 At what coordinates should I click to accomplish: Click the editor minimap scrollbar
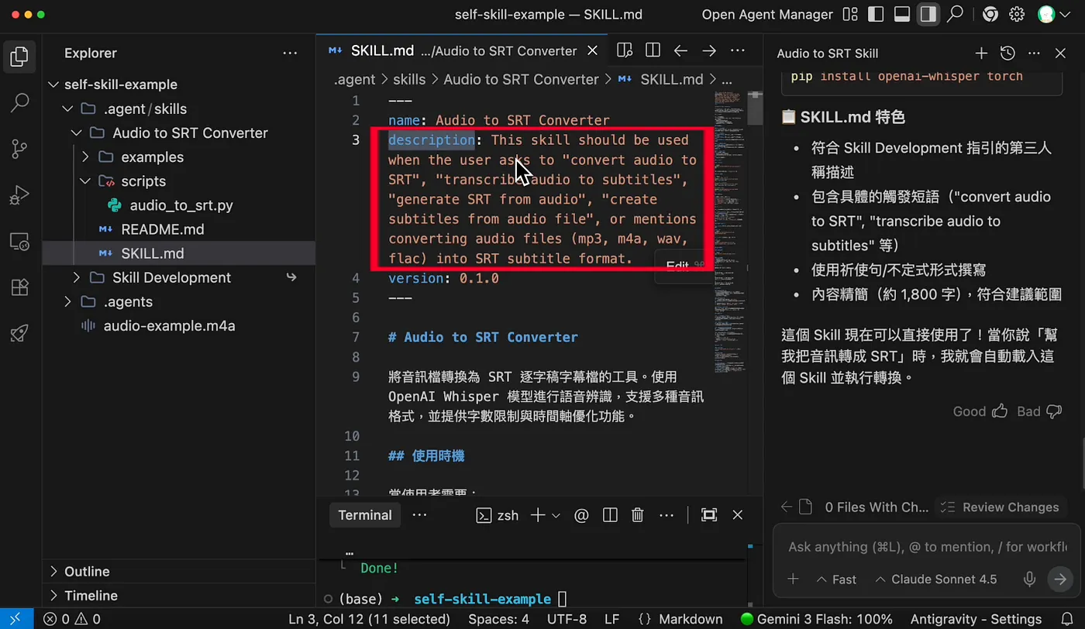point(756,108)
